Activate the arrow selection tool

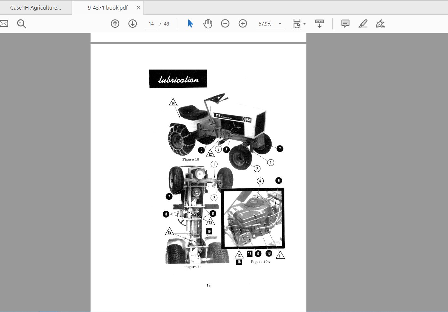190,24
